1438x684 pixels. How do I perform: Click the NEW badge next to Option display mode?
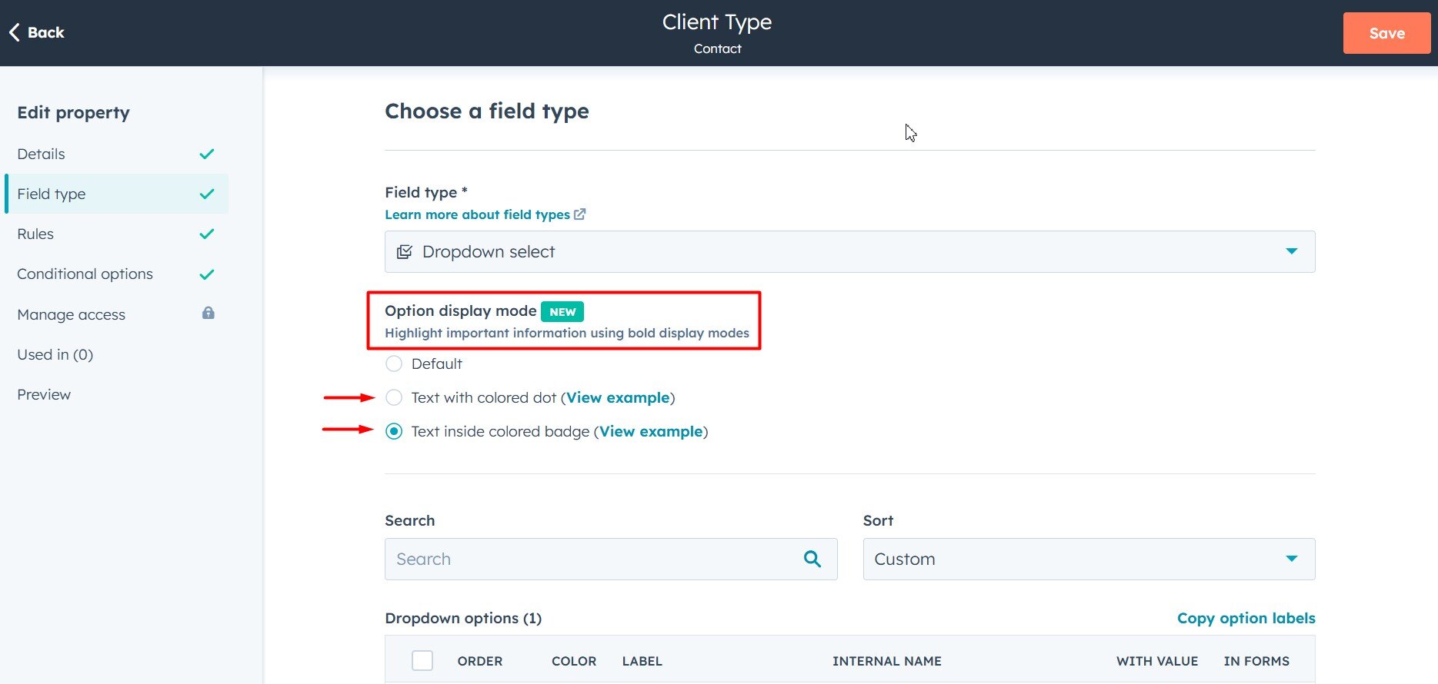562,311
